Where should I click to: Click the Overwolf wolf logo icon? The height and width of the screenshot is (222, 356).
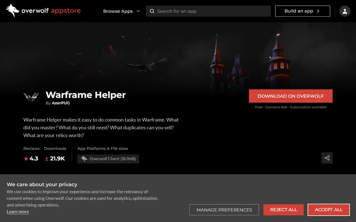12,11
